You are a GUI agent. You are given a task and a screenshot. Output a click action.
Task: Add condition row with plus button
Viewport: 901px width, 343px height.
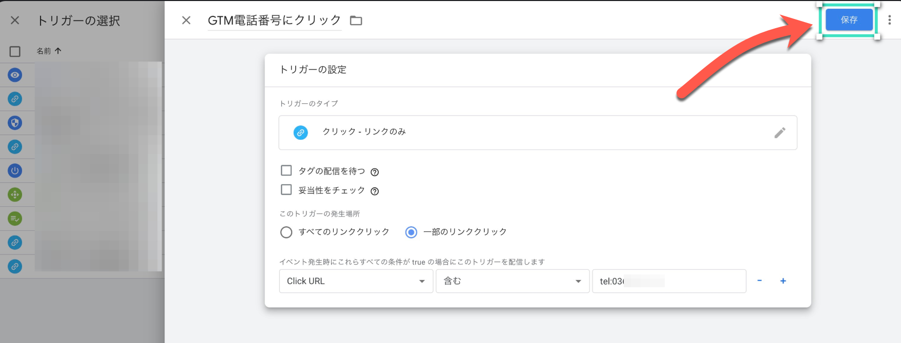[783, 281]
